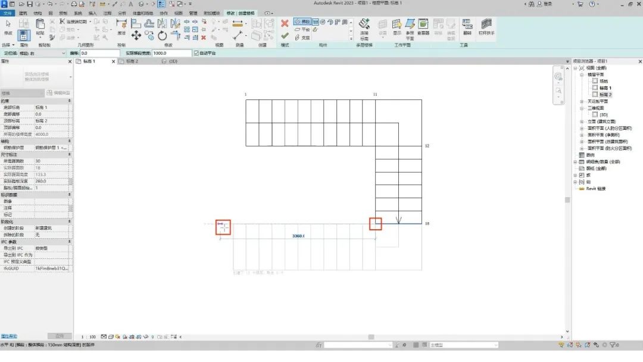Open 标高 2 in the Project Browser
This screenshot has width=643, height=362.
coord(605,95)
